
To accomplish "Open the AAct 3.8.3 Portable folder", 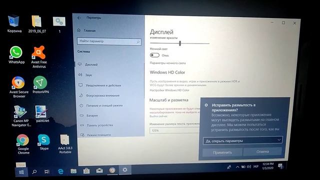I will tap(65, 143).
